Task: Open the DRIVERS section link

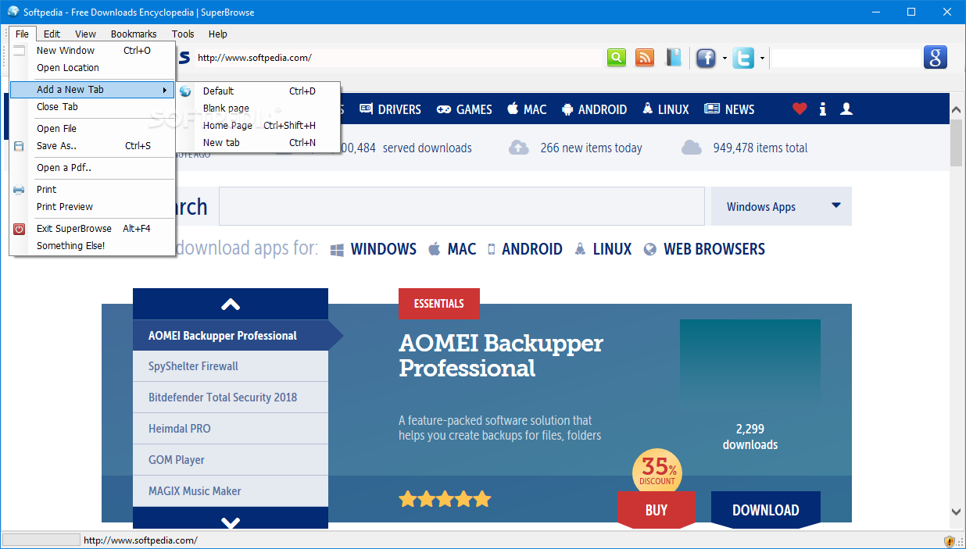Action: coord(390,109)
